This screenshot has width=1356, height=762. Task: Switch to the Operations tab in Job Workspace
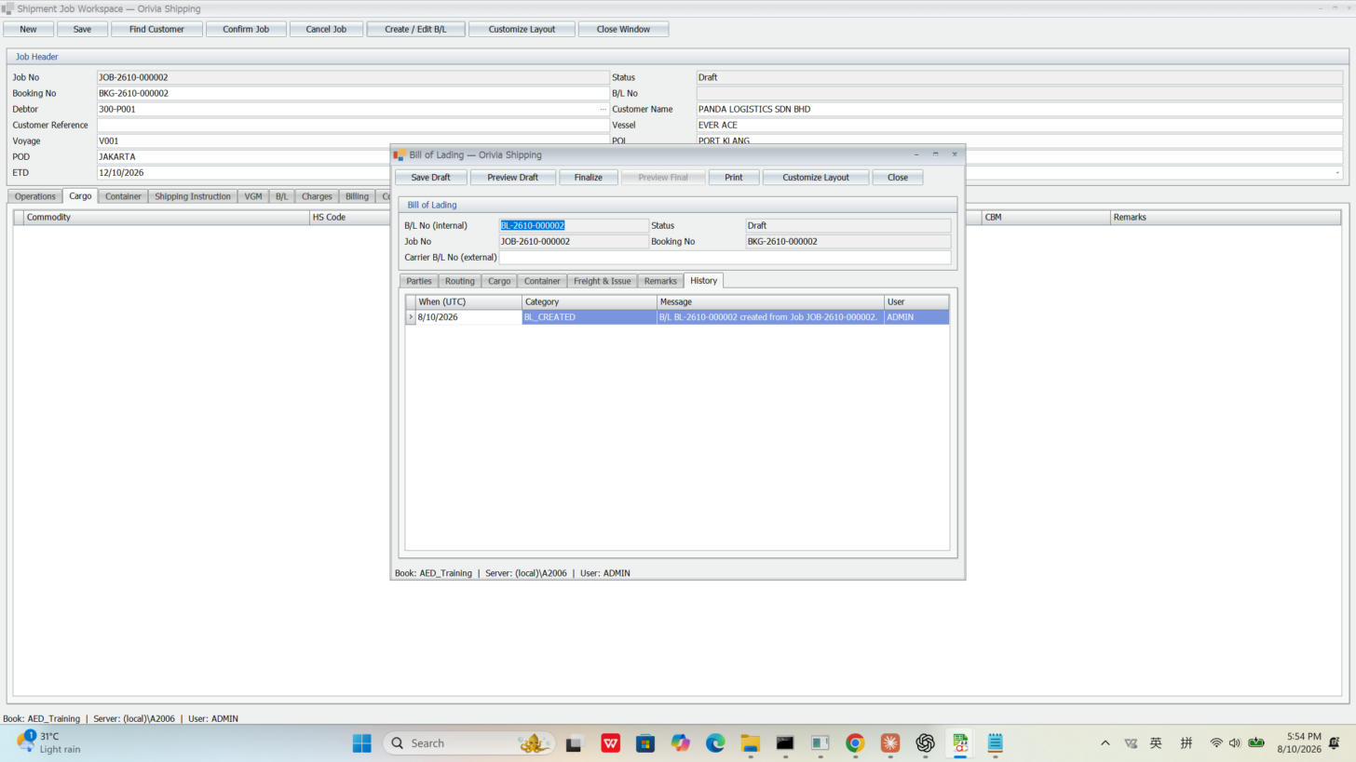click(x=35, y=196)
